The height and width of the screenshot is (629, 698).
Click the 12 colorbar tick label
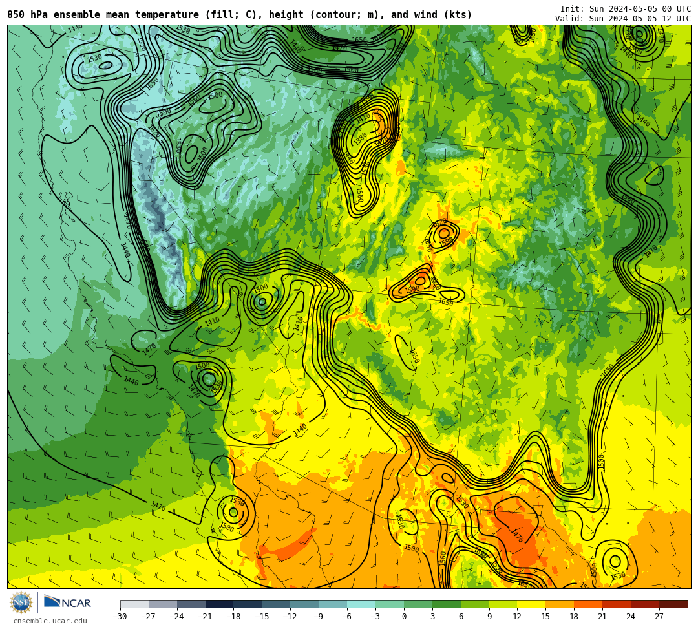point(517,617)
